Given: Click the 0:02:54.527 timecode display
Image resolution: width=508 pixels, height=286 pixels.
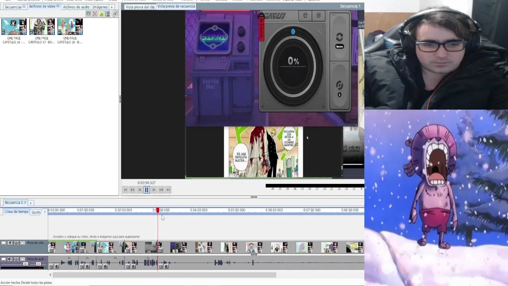Looking at the screenshot, I should tap(146, 183).
